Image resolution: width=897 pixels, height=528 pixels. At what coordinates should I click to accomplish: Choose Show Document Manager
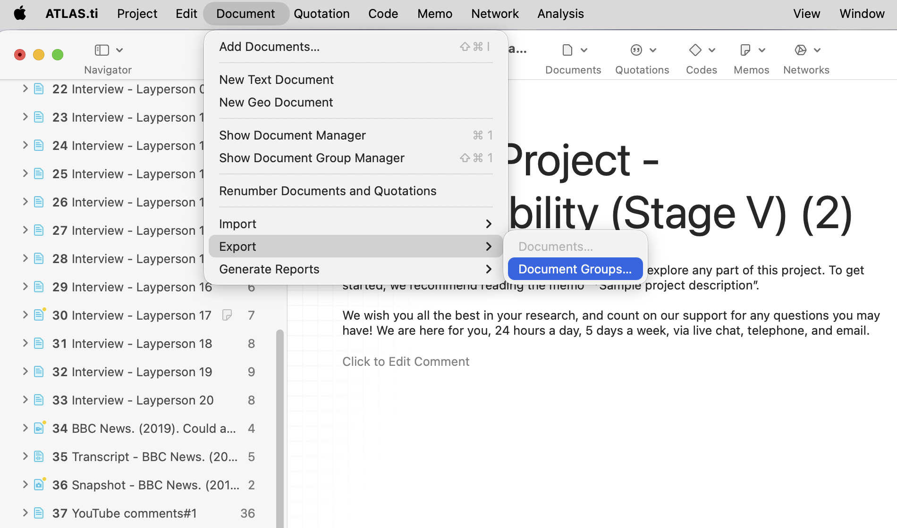click(355, 135)
